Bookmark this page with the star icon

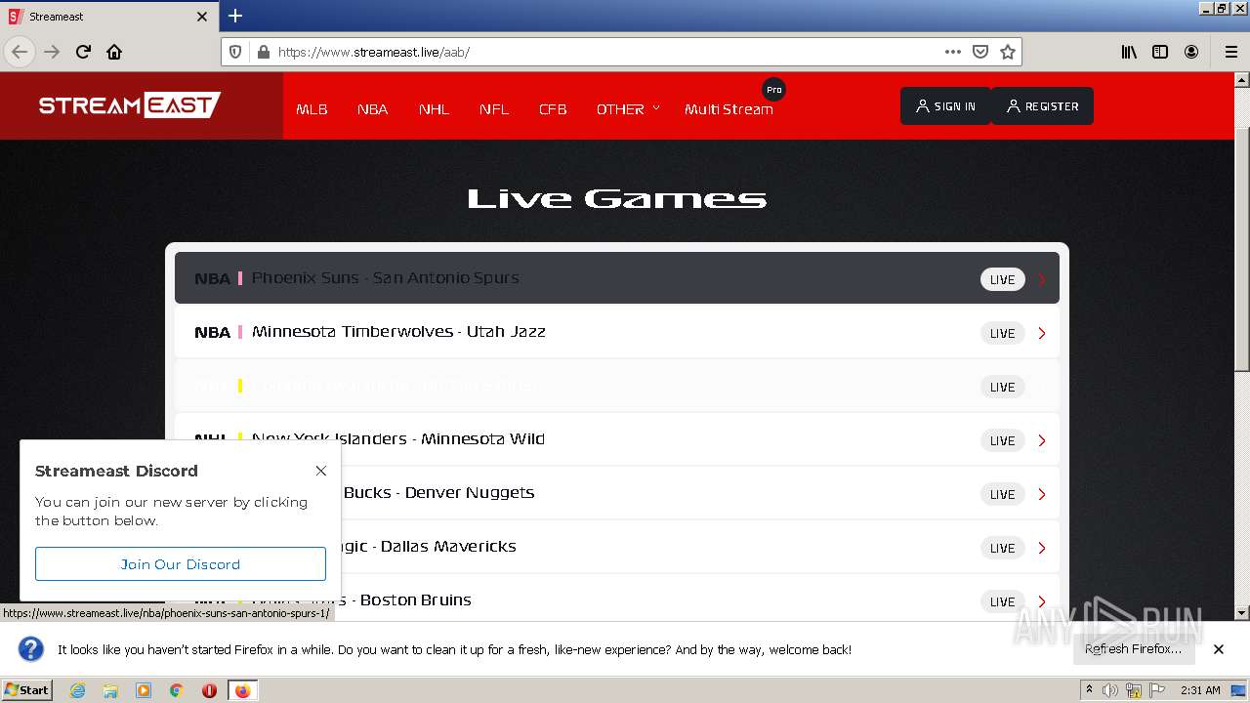click(1008, 52)
